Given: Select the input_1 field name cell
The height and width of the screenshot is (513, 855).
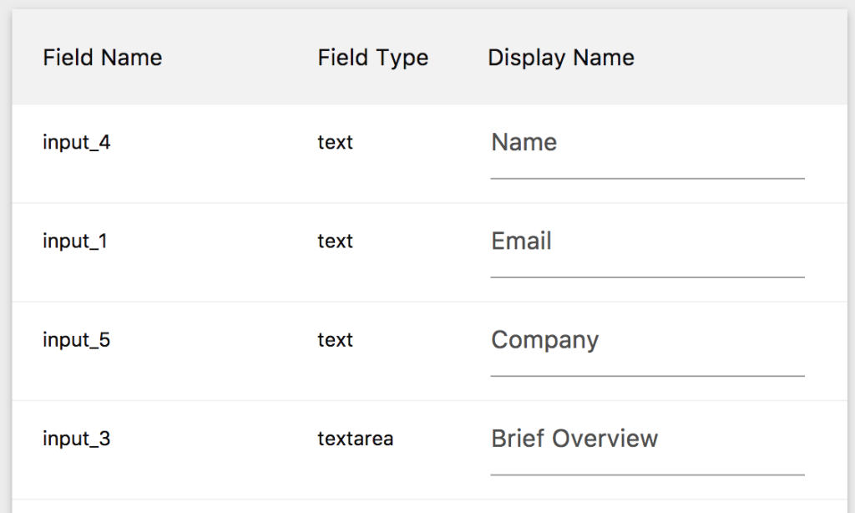Looking at the screenshot, I should tap(75, 241).
